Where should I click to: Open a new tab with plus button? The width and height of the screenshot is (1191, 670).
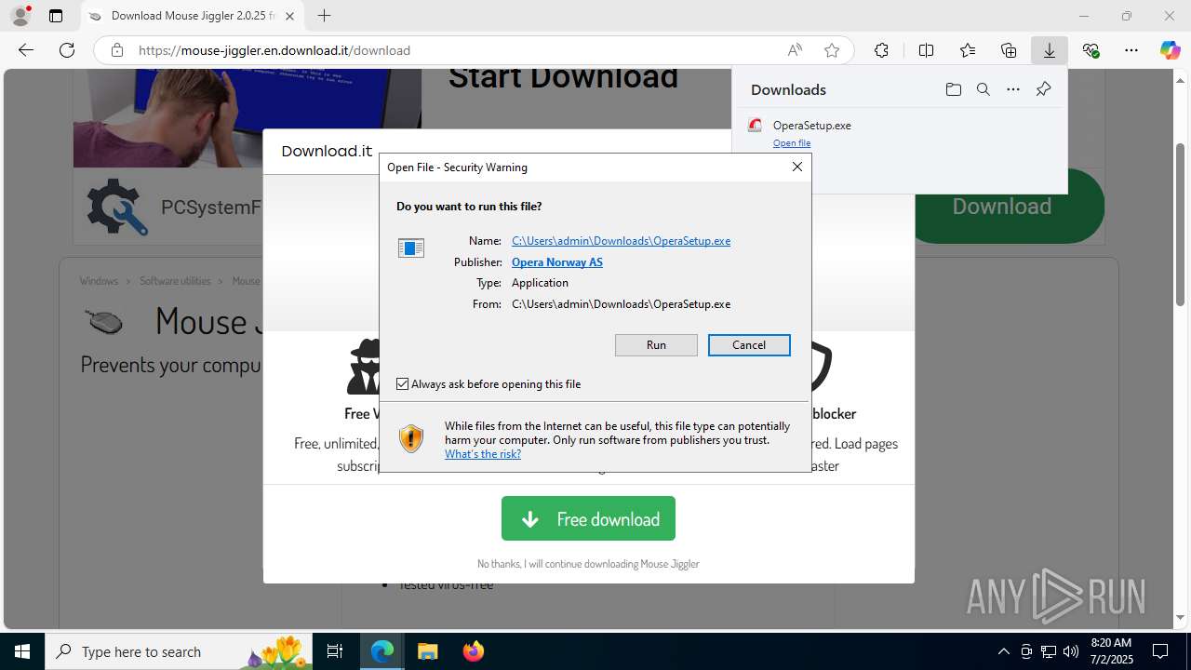(x=324, y=16)
